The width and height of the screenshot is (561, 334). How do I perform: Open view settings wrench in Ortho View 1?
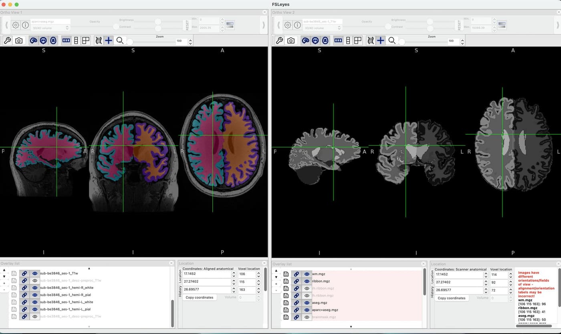coord(7,40)
